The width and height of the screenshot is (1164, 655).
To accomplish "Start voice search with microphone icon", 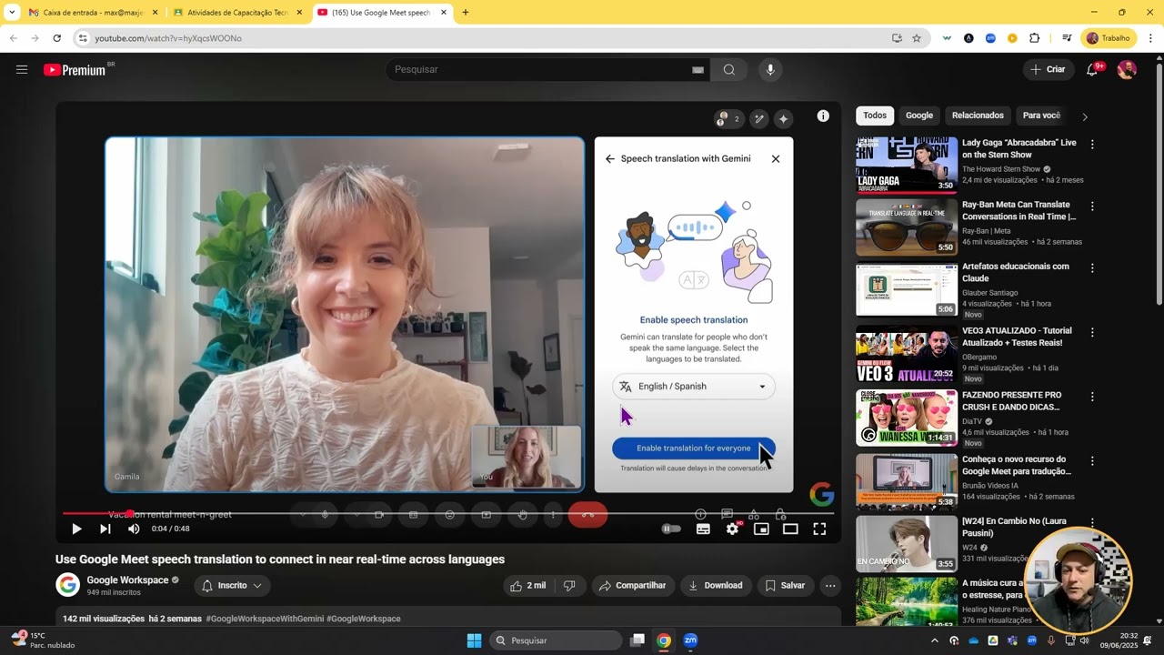I will click(x=770, y=70).
